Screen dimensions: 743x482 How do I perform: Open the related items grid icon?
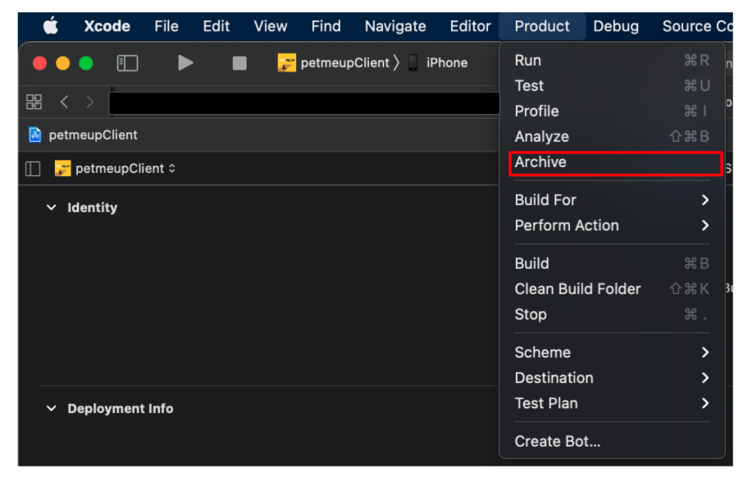click(34, 102)
